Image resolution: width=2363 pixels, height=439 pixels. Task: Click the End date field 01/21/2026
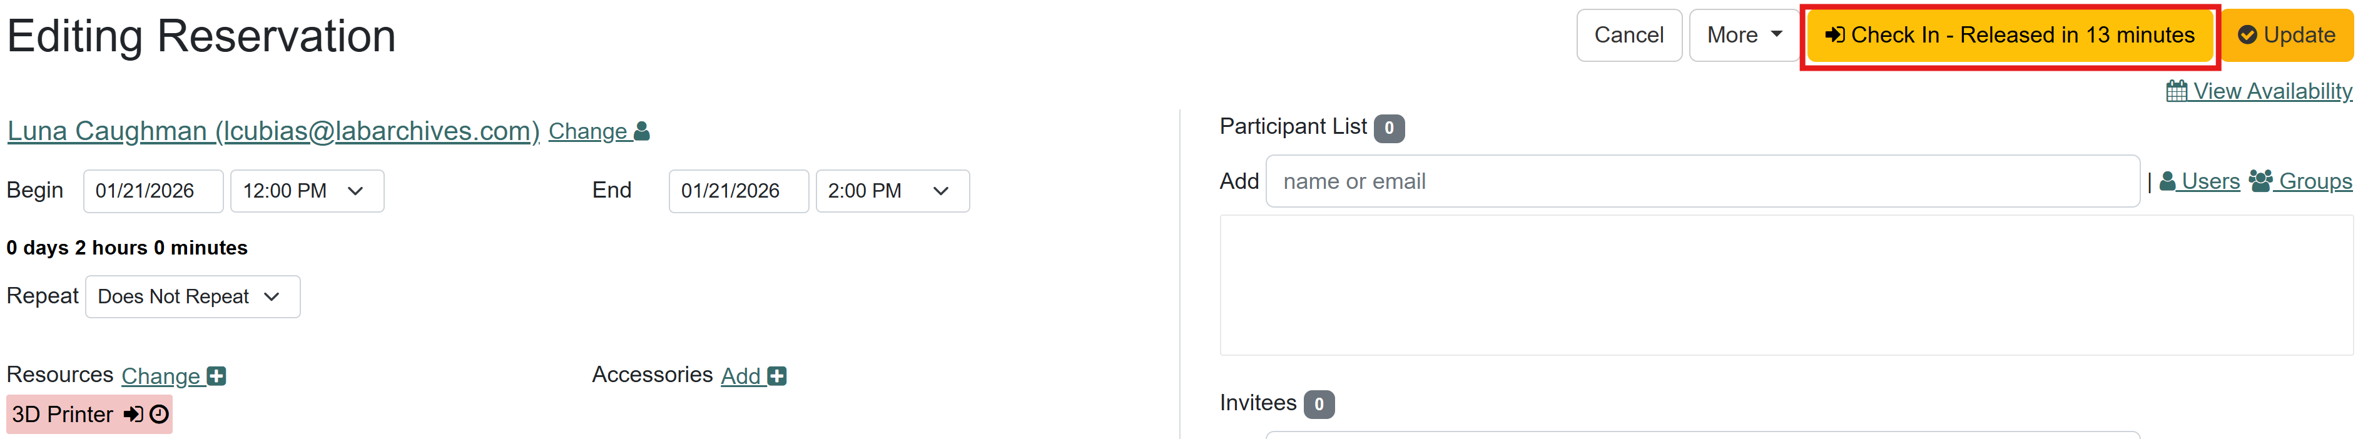(738, 191)
